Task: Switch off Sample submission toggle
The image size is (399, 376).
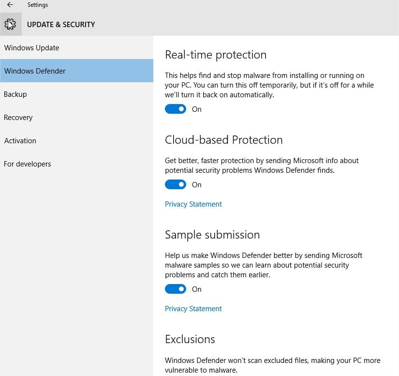Action: pos(176,289)
